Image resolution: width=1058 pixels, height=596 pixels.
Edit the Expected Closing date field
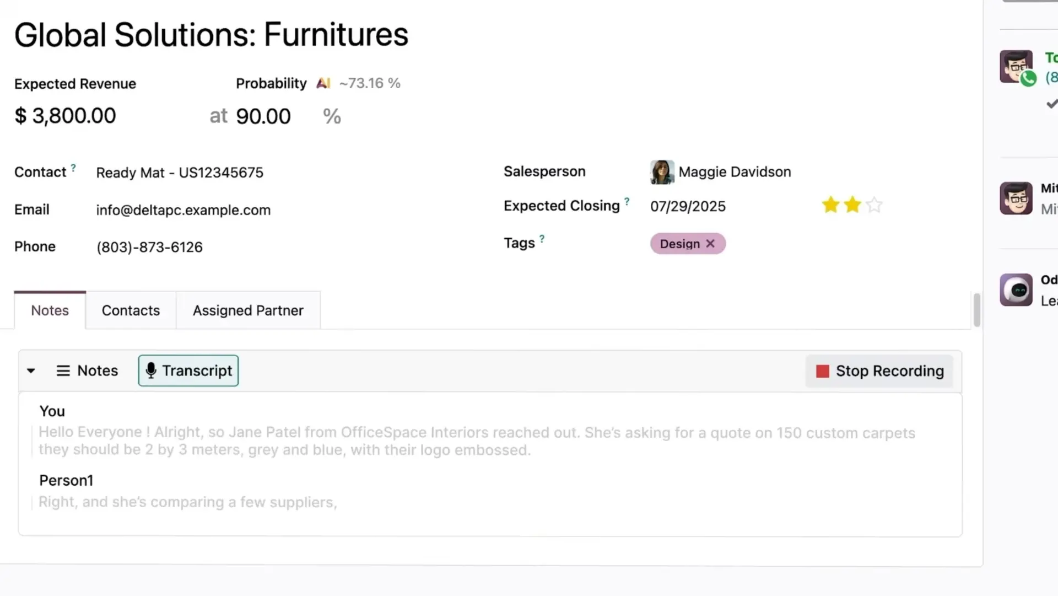[688, 206]
